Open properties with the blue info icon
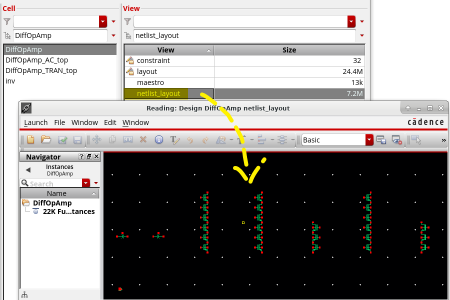The height and width of the screenshot is (300, 450). click(x=159, y=140)
